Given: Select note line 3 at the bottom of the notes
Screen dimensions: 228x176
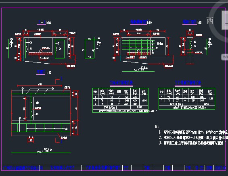Looking at the screenshot, I should 192,143.
